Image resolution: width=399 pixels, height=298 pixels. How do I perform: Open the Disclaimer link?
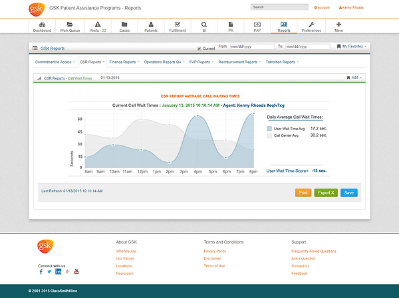click(x=212, y=259)
